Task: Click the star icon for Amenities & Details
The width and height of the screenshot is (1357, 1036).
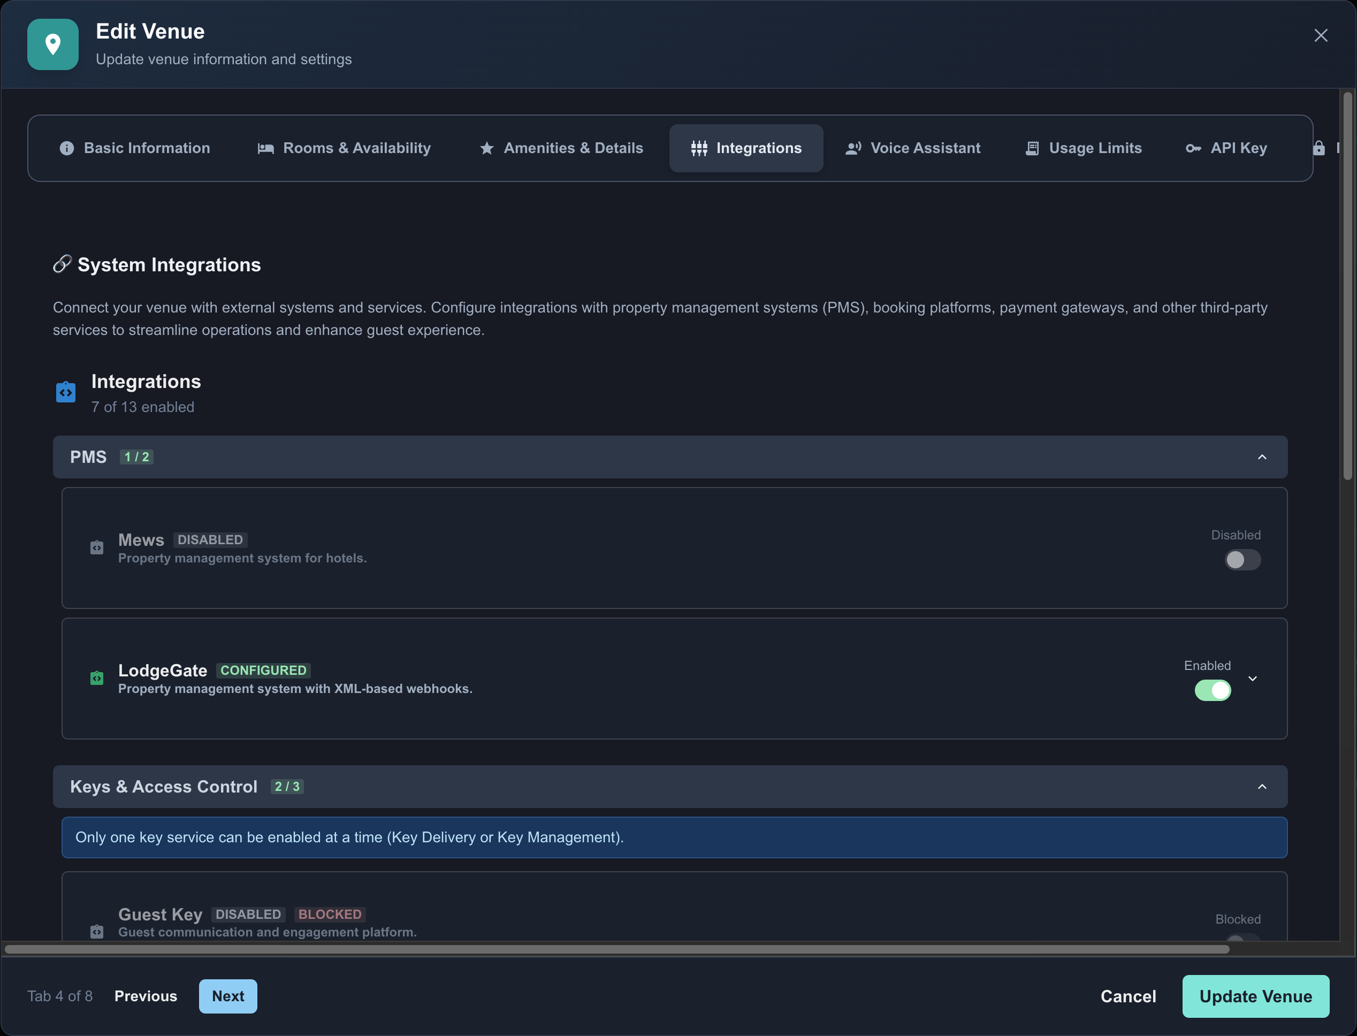Action: click(x=486, y=149)
